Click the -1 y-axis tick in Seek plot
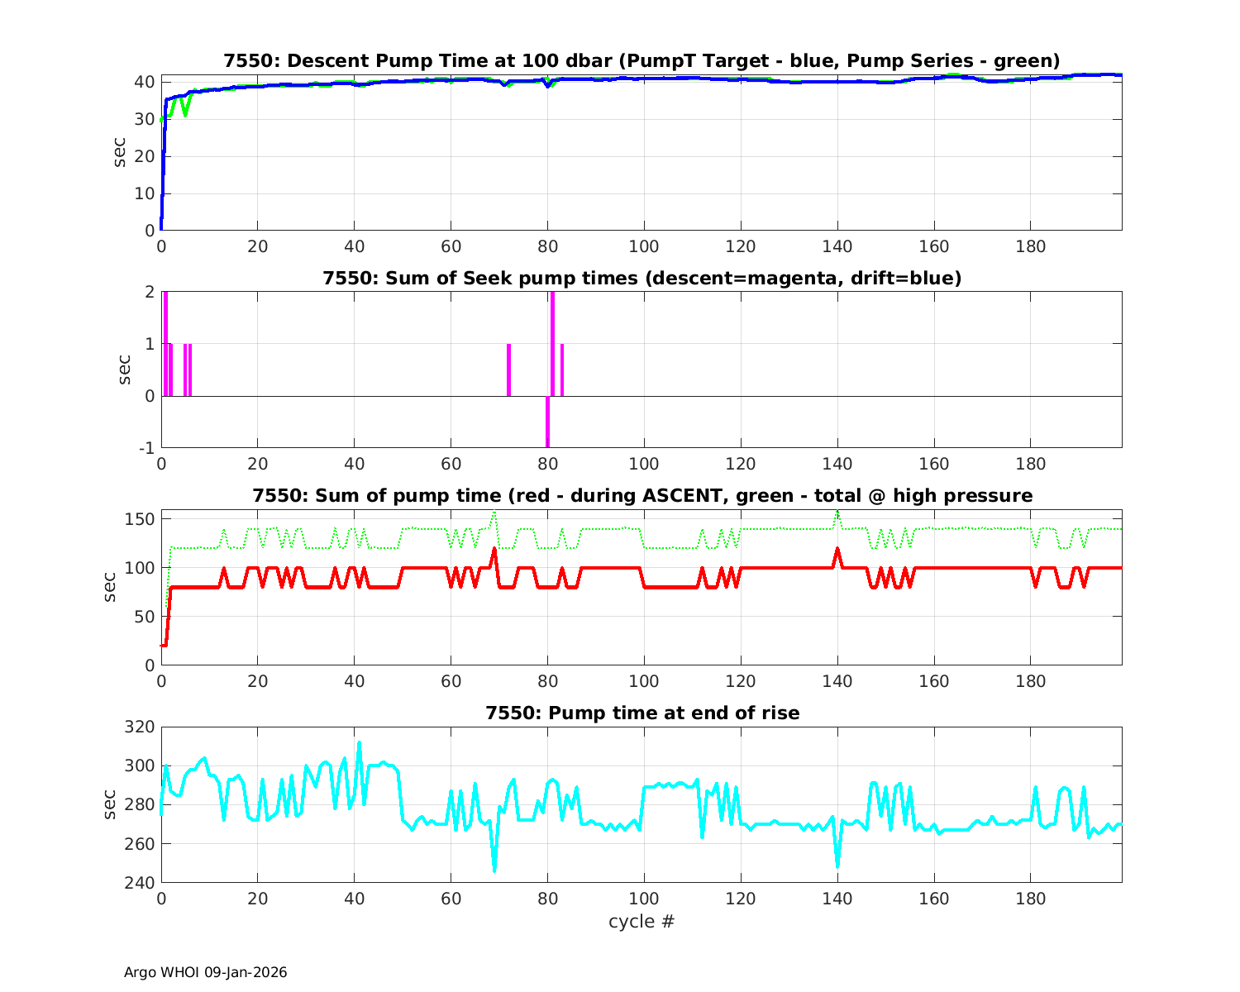Viewport: 1240px width, 992px height. click(x=145, y=448)
